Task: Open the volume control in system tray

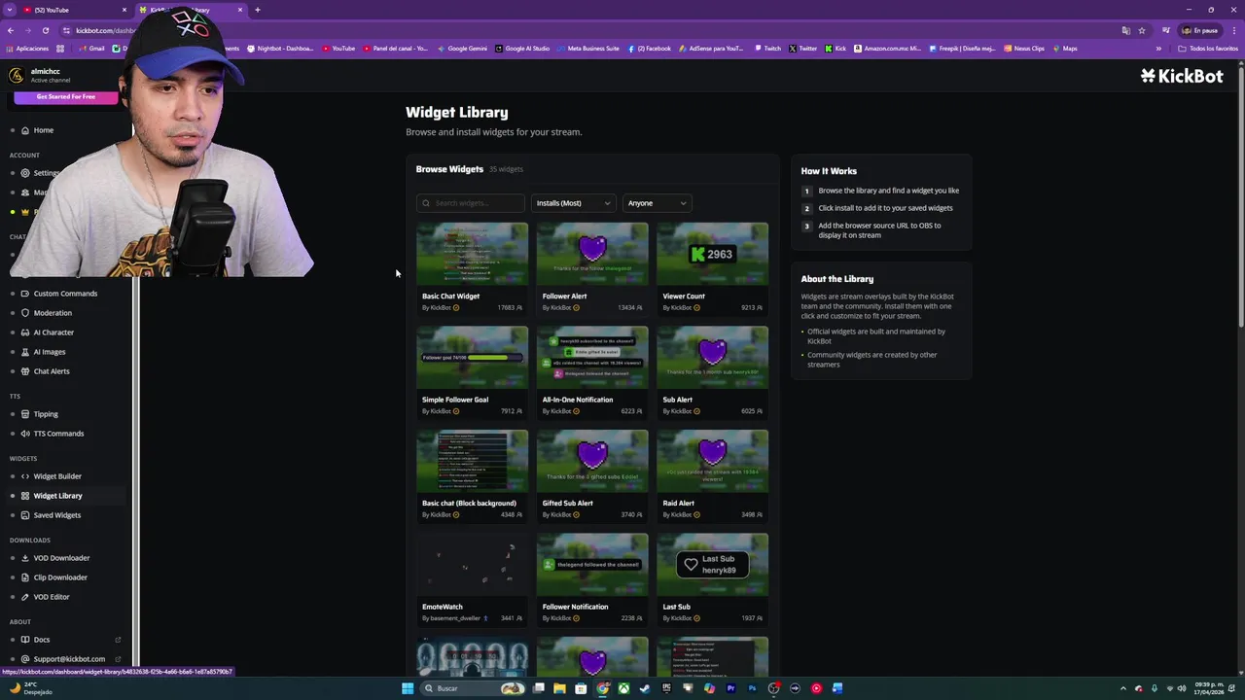Action: pyautogui.click(x=1182, y=688)
